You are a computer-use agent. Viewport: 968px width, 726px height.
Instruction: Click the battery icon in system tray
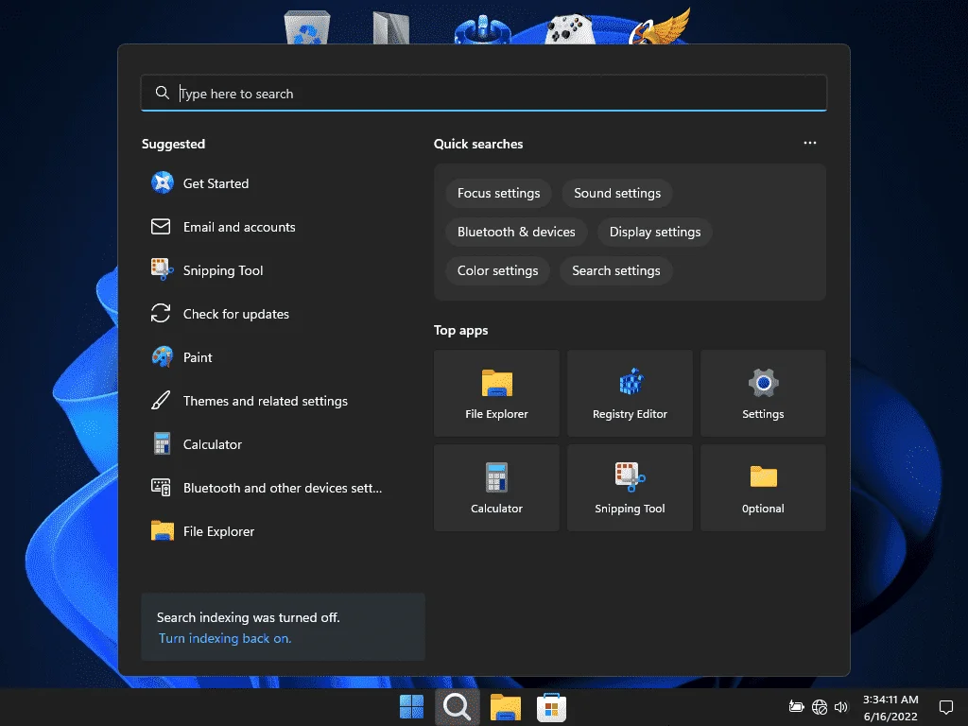pyautogui.click(x=796, y=707)
